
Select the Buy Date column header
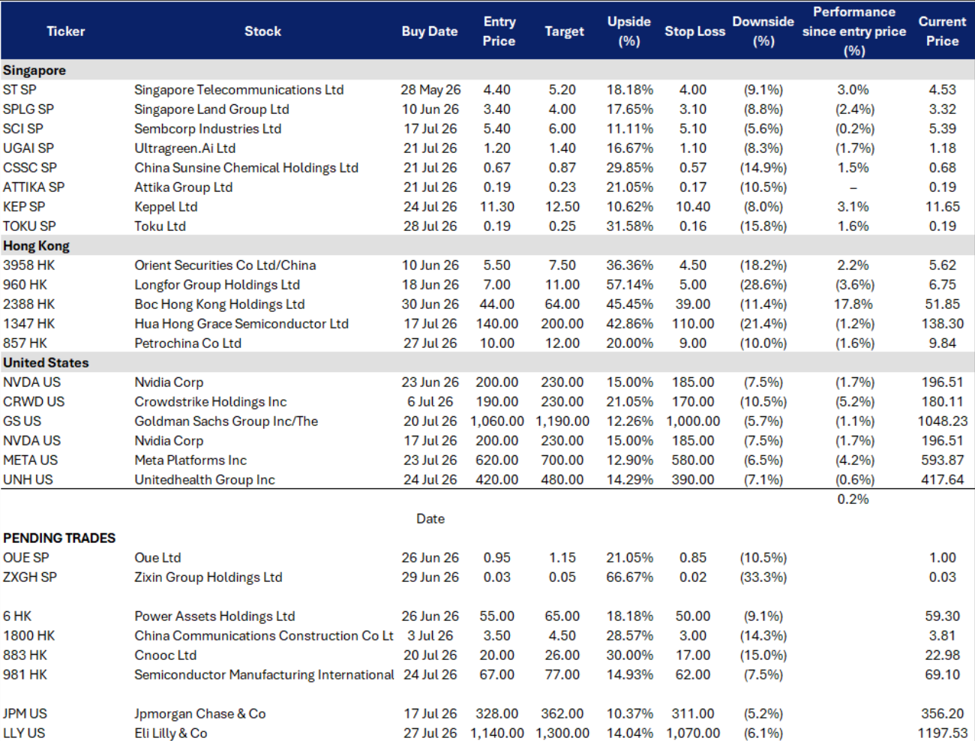point(430,31)
